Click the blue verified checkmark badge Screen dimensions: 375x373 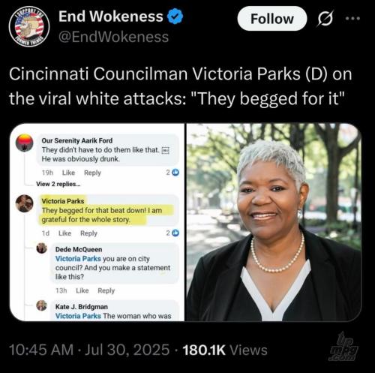(175, 17)
